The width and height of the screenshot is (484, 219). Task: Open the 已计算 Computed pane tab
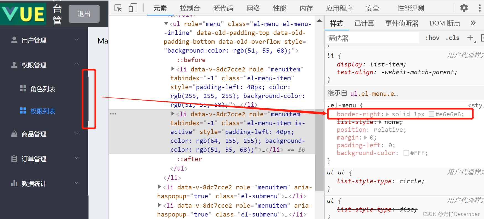[364, 23]
